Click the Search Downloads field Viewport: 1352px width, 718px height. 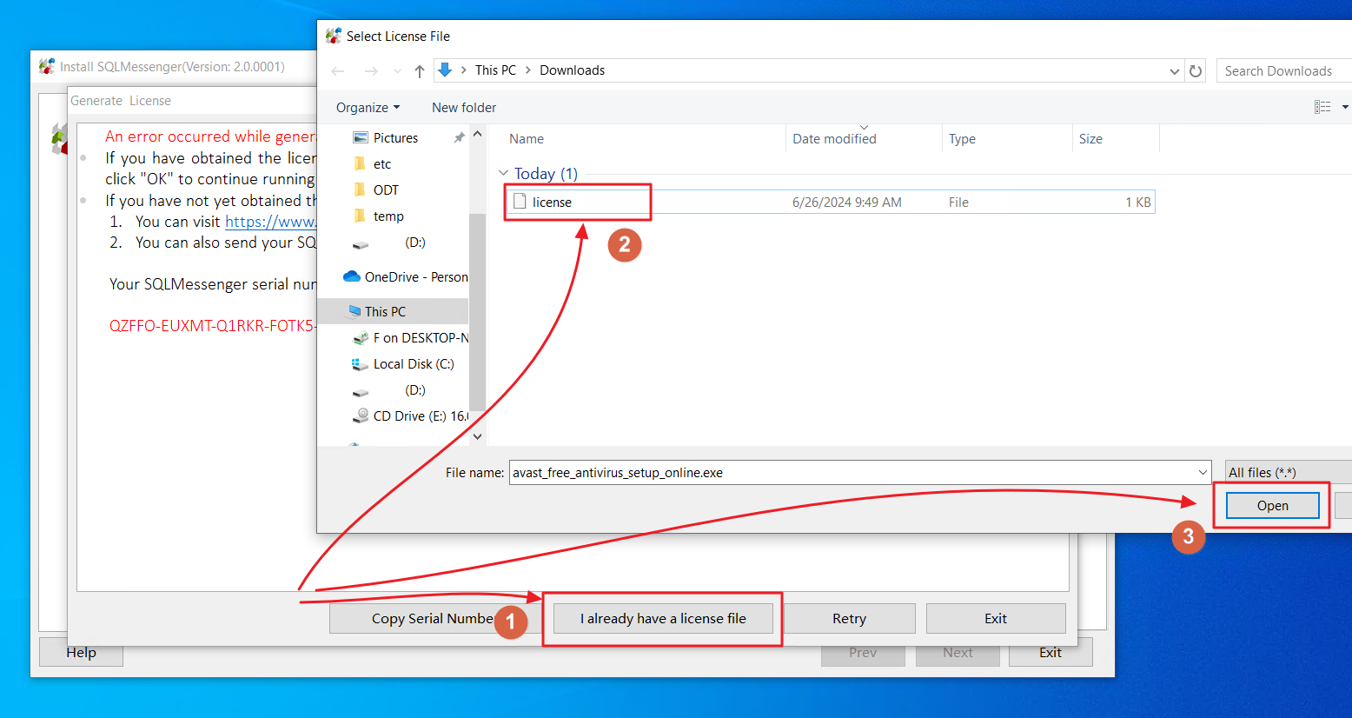click(1283, 71)
